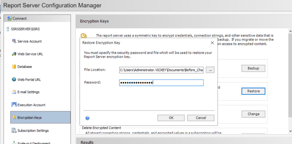Click the Connect label in sidebar
Image resolution: width=292 pixels, height=144 pixels.
click(20, 18)
